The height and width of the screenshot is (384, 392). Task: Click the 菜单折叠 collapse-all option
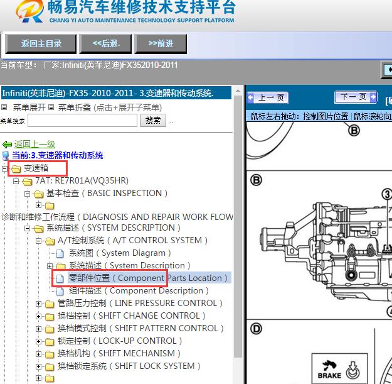75,107
